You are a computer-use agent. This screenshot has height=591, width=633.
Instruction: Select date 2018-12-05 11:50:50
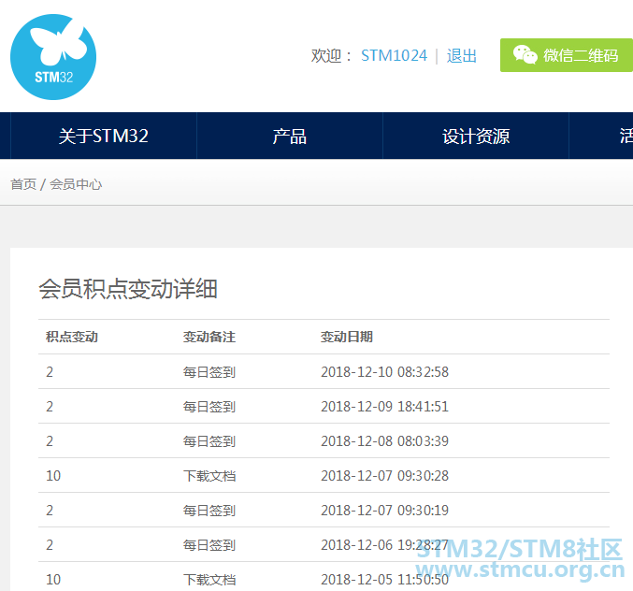384,580
